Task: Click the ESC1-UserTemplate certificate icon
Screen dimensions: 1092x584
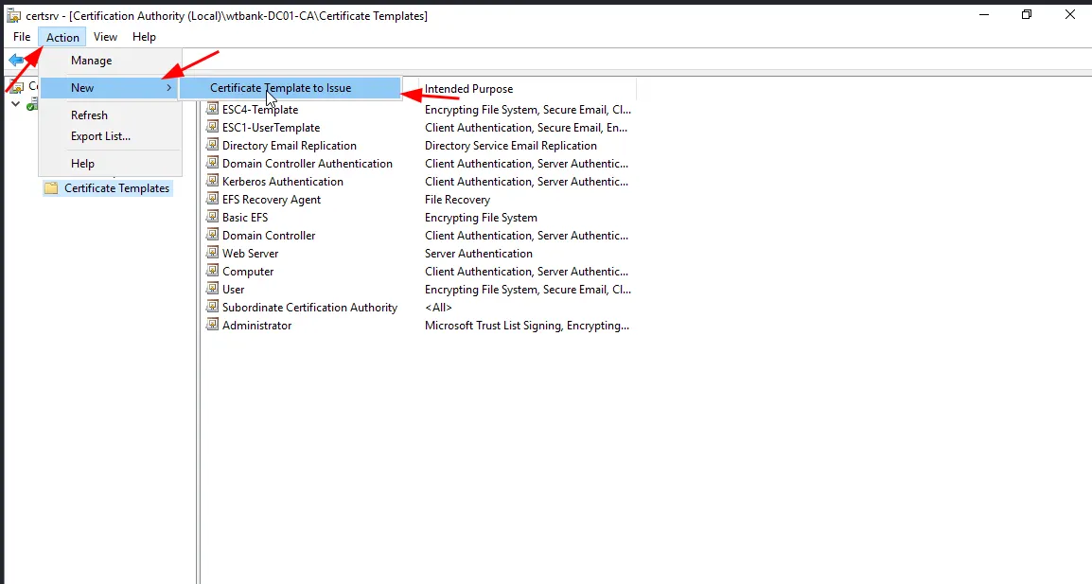Action: point(213,128)
